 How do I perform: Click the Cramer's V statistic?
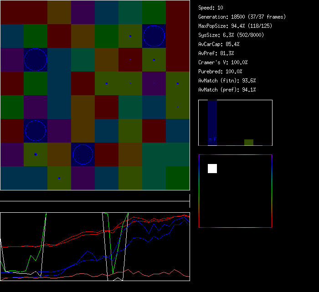223,62
